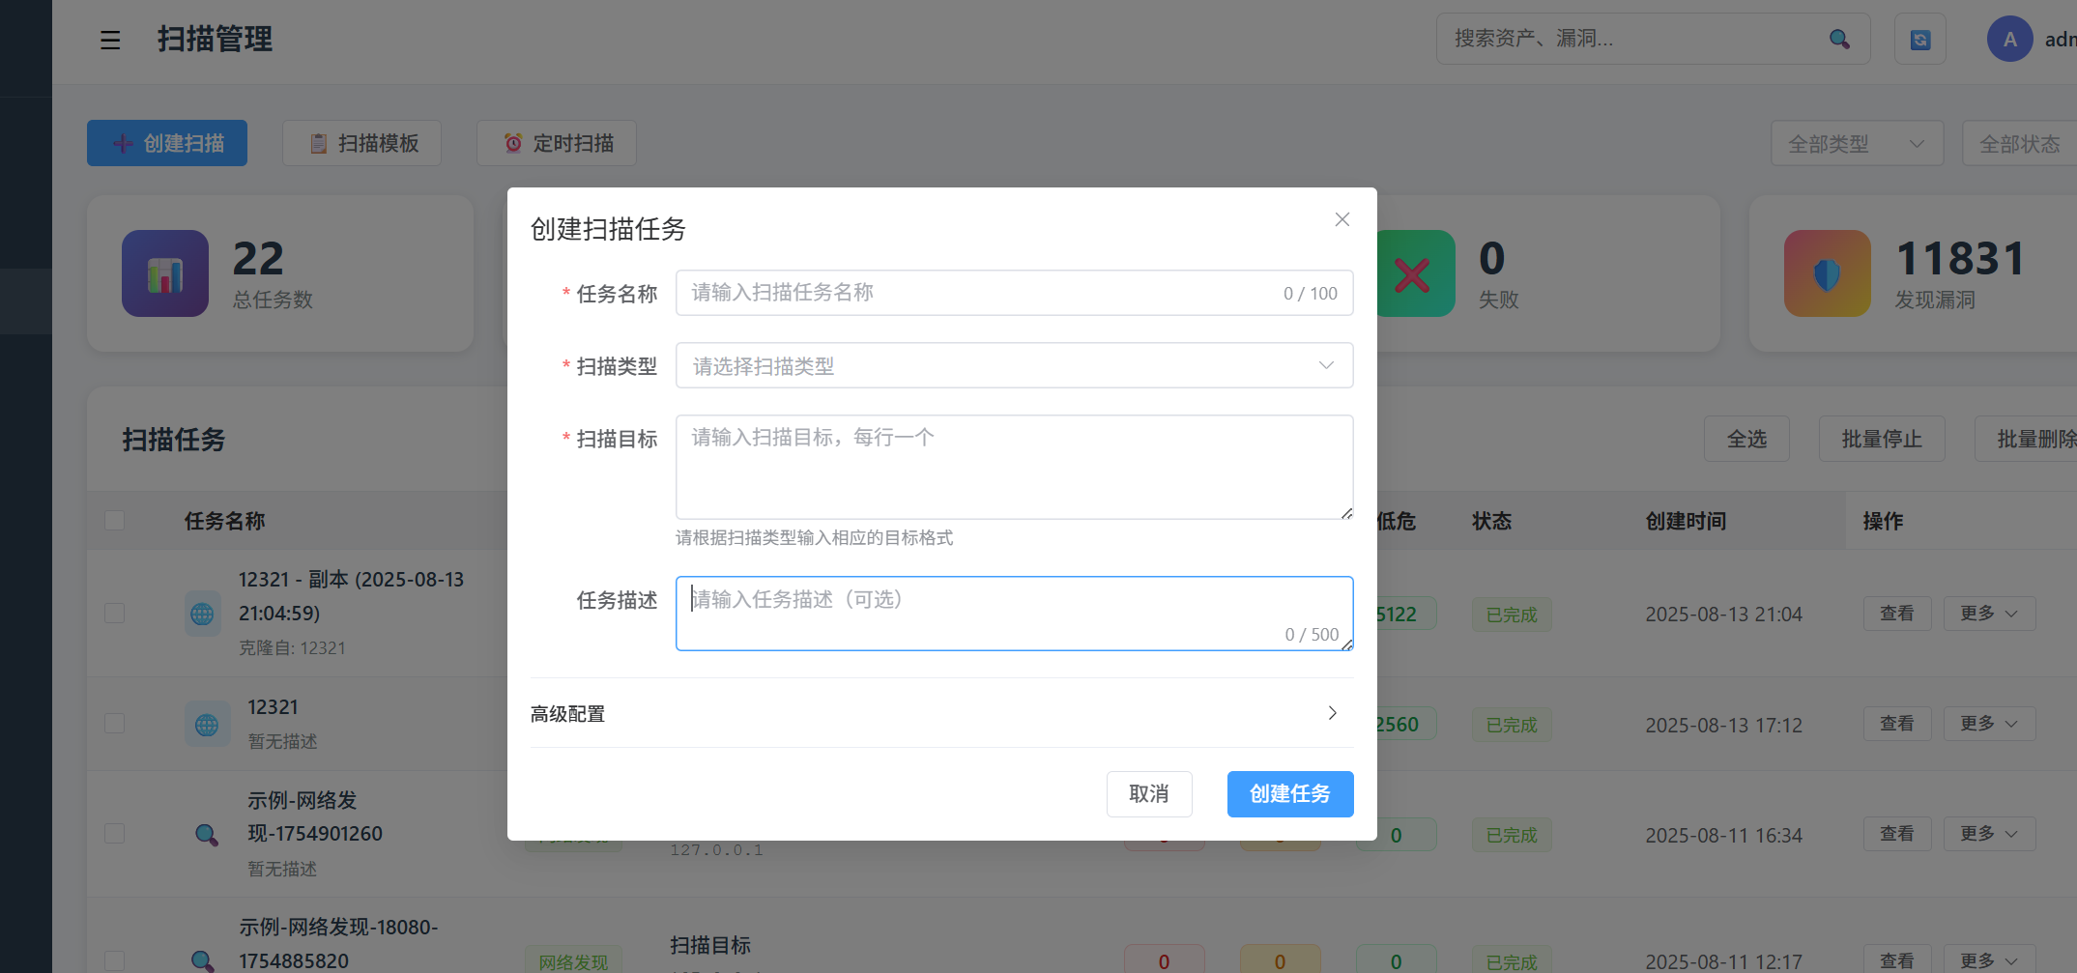Click the failed tasks red X icon

pyautogui.click(x=1412, y=274)
